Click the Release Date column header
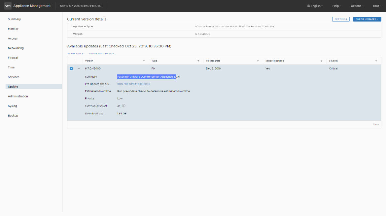 pyautogui.click(x=213, y=61)
